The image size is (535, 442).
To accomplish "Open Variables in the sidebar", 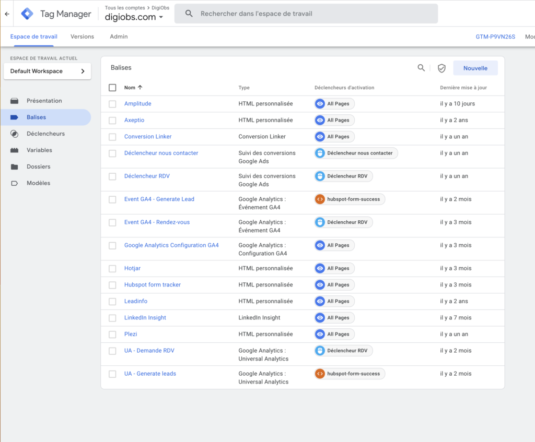I will [39, 150].
